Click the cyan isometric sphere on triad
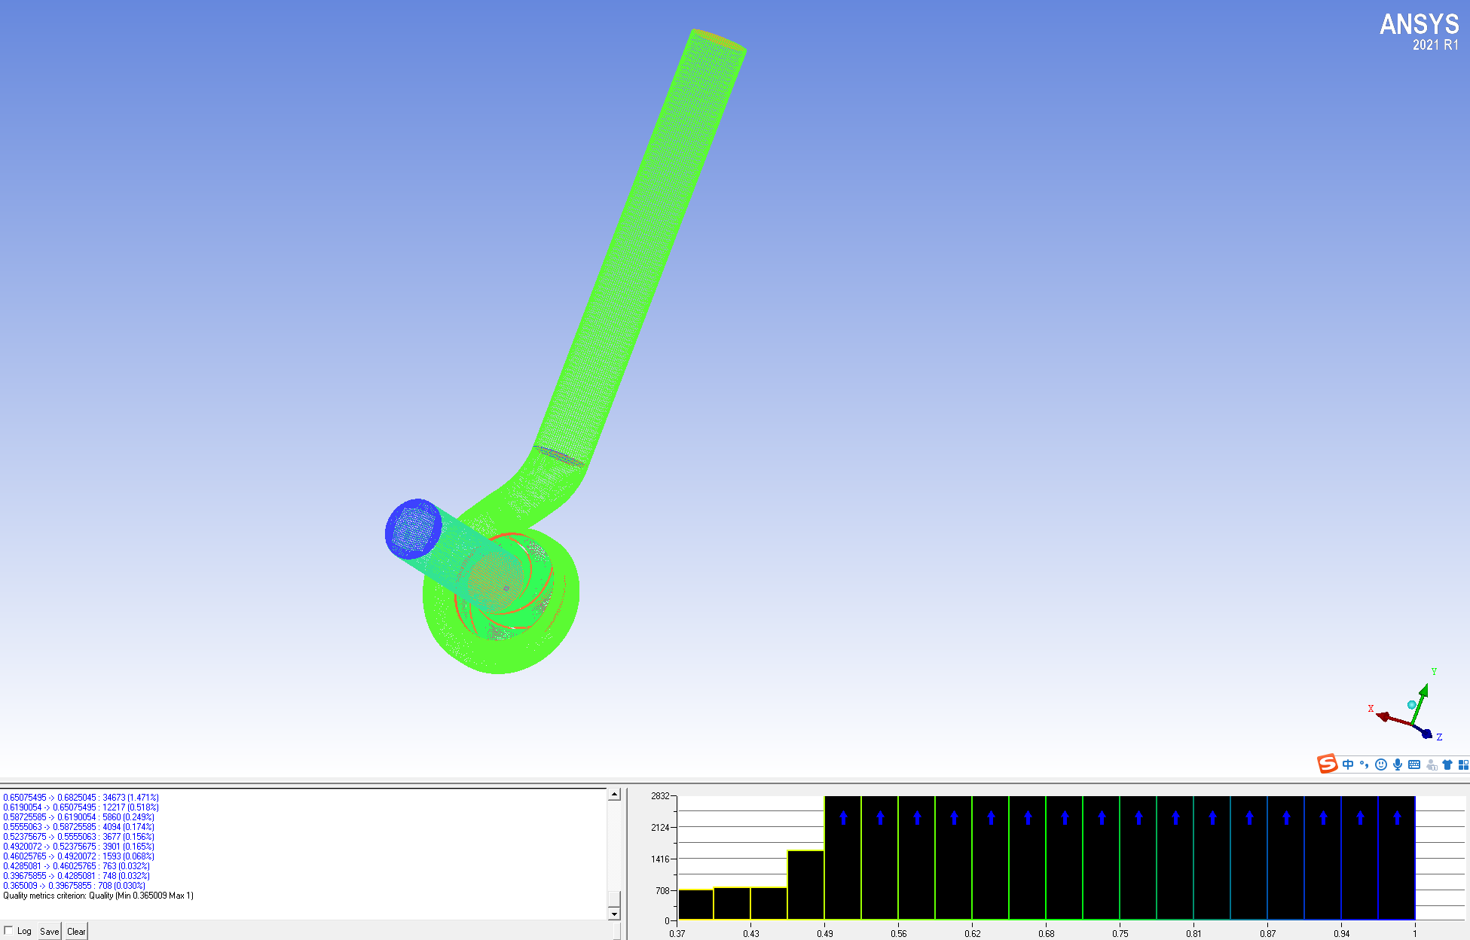This screenshot has width=1470, height=940. [1412, 705]
